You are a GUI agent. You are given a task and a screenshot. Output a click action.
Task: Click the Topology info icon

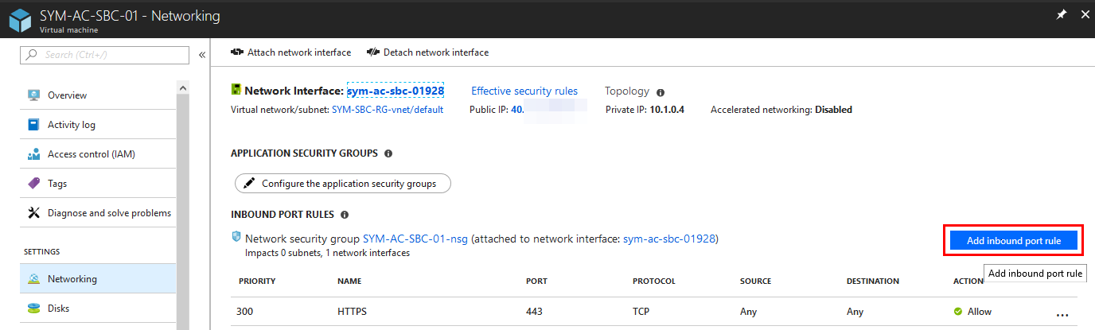[x=661, y=92]
